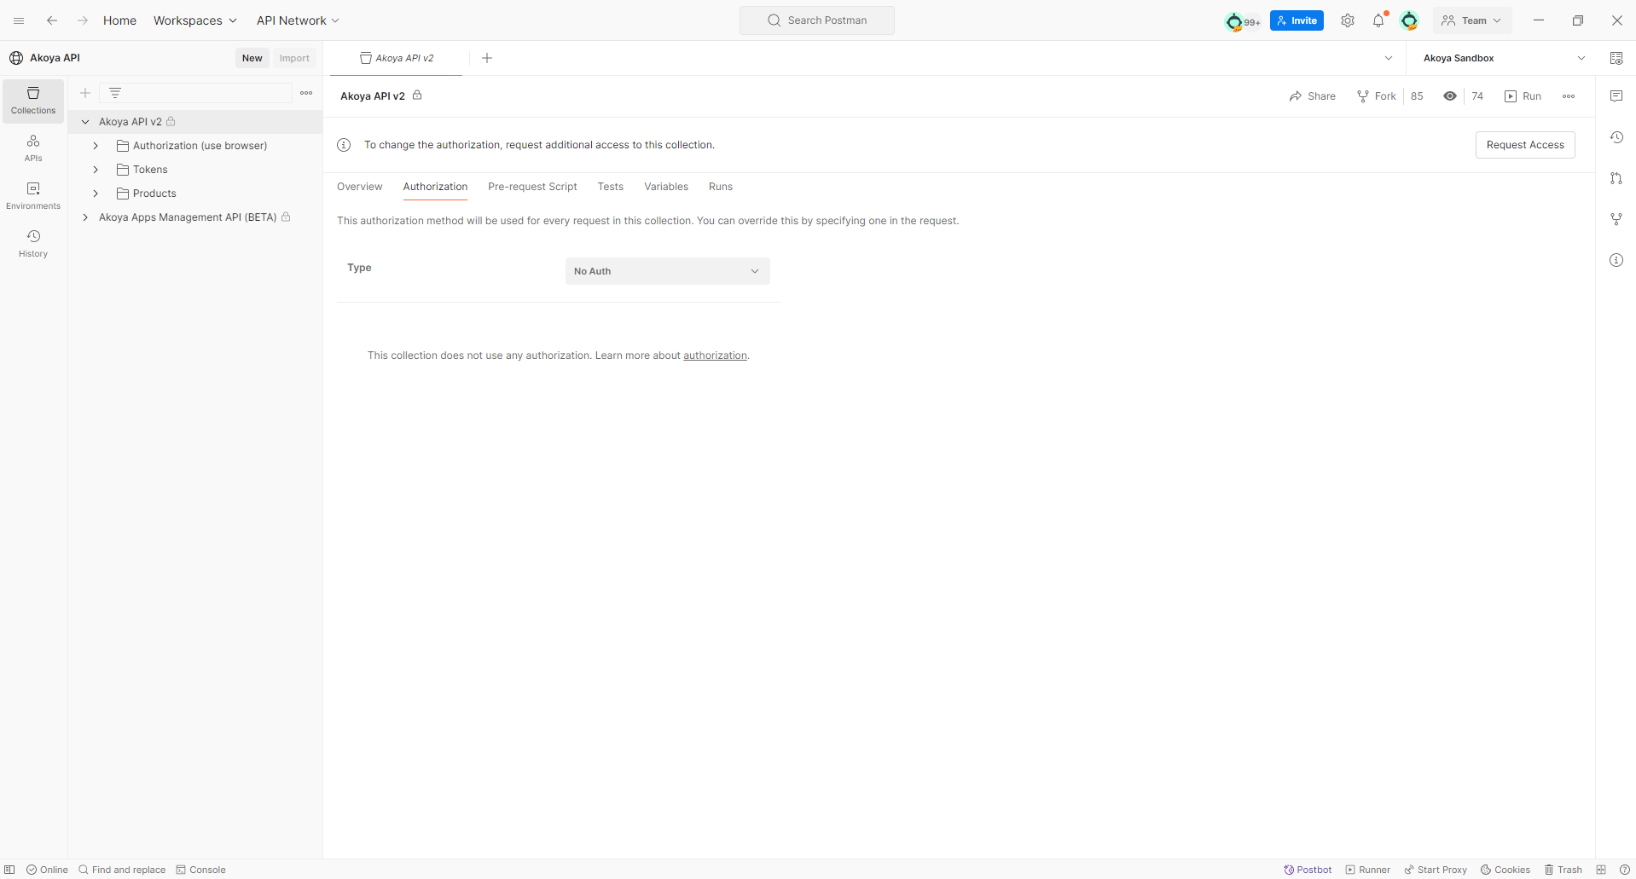Open Workspaces dropdown
This screenshot has width=1636, height=879.
pyautogui.click(x=195, y=20)
